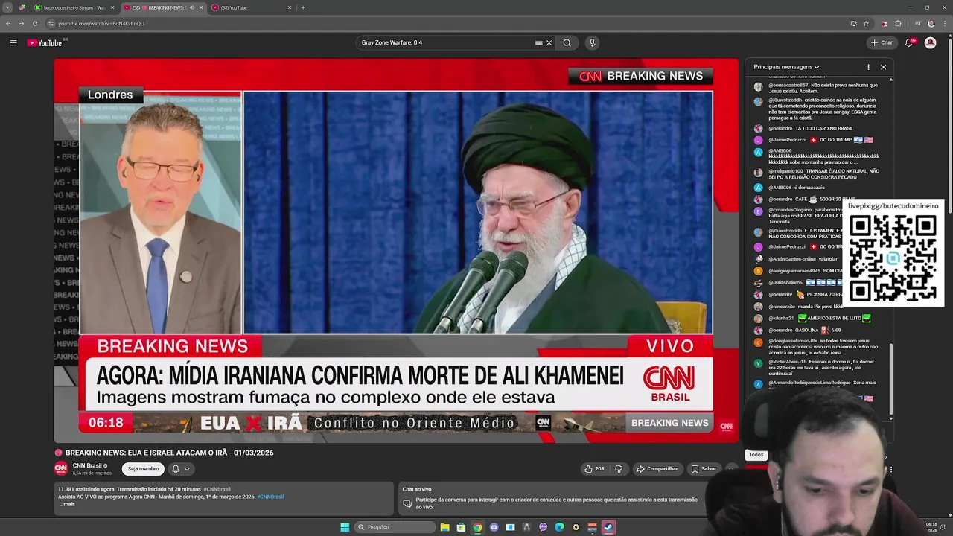Viewport: 953px width, 536px height.
Task: Click the Compartilhar share button
Action: pos(657,469)
